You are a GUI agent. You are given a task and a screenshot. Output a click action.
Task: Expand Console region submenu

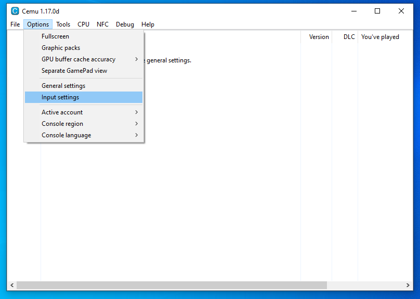[84, 124]
